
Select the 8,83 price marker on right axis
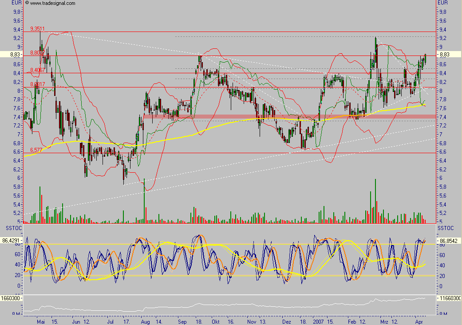[x=449, y=55]
